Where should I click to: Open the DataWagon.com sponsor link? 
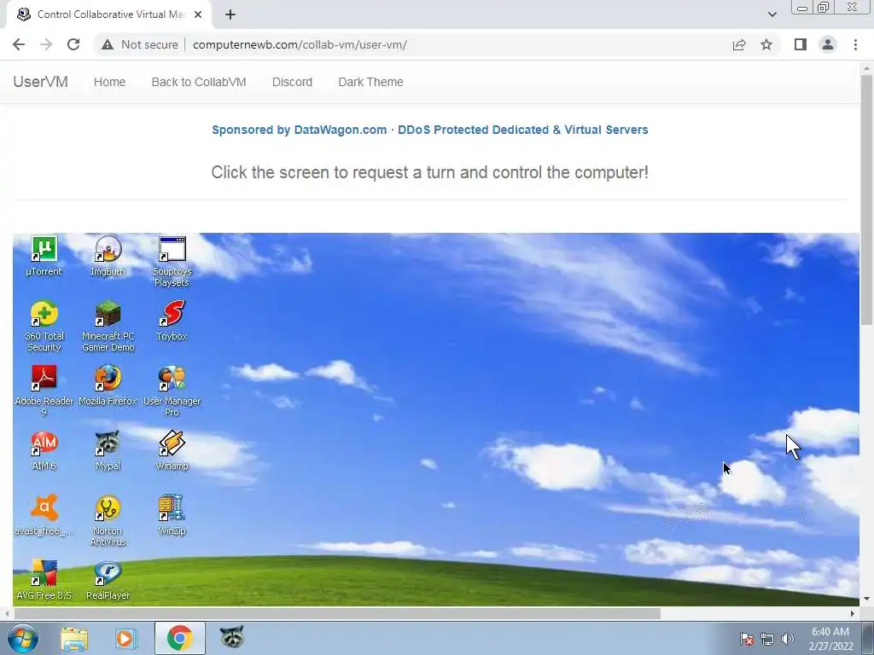(x=430, y=130)
